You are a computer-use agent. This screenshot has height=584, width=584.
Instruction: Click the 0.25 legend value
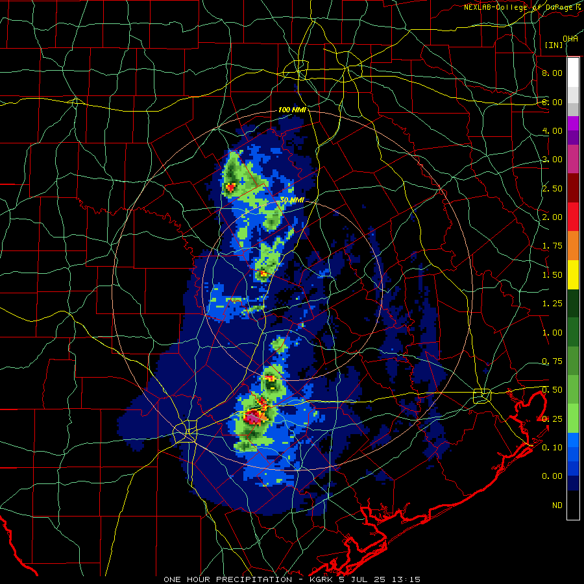tap(552, 419)
